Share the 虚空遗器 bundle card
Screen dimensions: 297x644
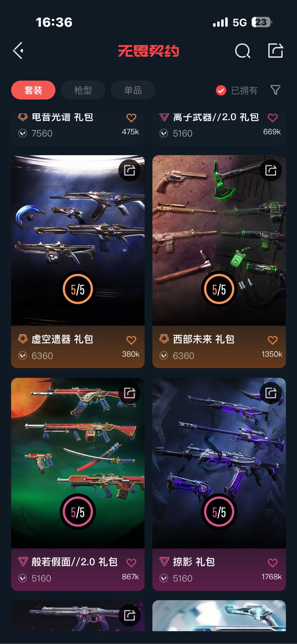pyautogui.click(x=130, y=170)
